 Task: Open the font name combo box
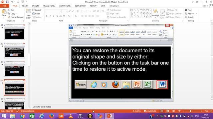(x=53, y=11)
